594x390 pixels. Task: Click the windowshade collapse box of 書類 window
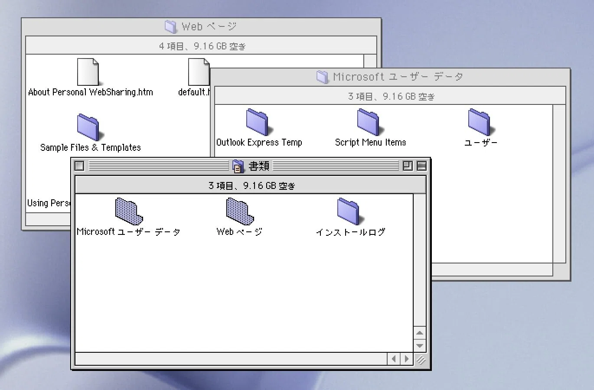[x=421, y=166]
